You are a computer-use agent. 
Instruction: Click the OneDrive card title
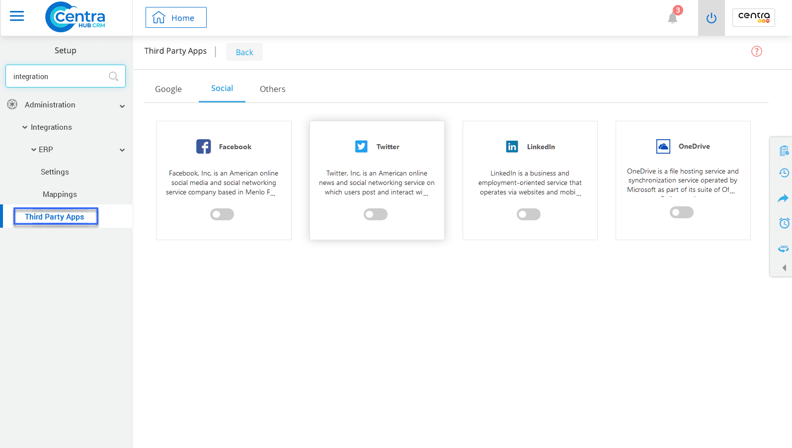point(694,146)
